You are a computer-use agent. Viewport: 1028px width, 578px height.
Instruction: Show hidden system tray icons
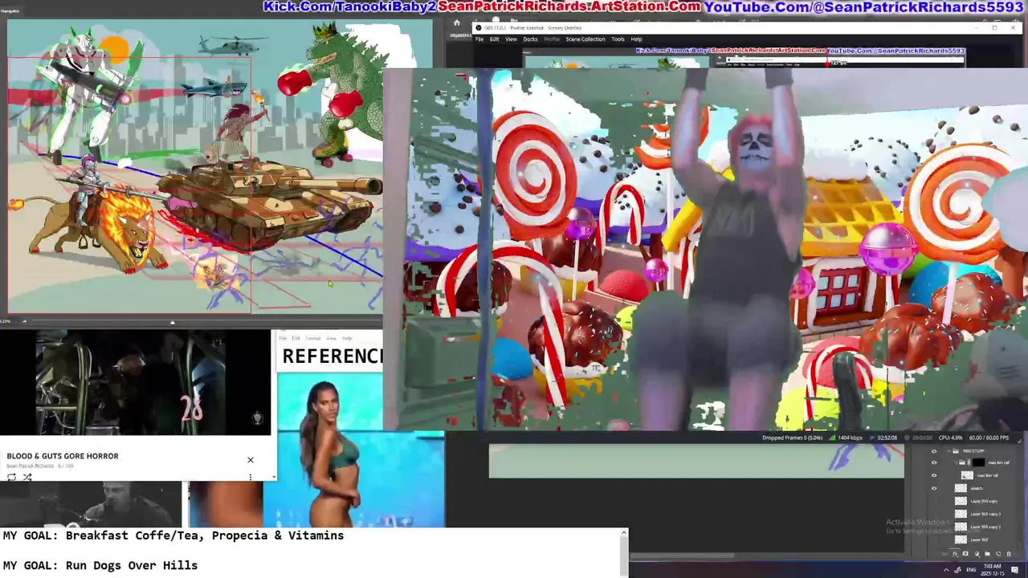tap(946, 570)
